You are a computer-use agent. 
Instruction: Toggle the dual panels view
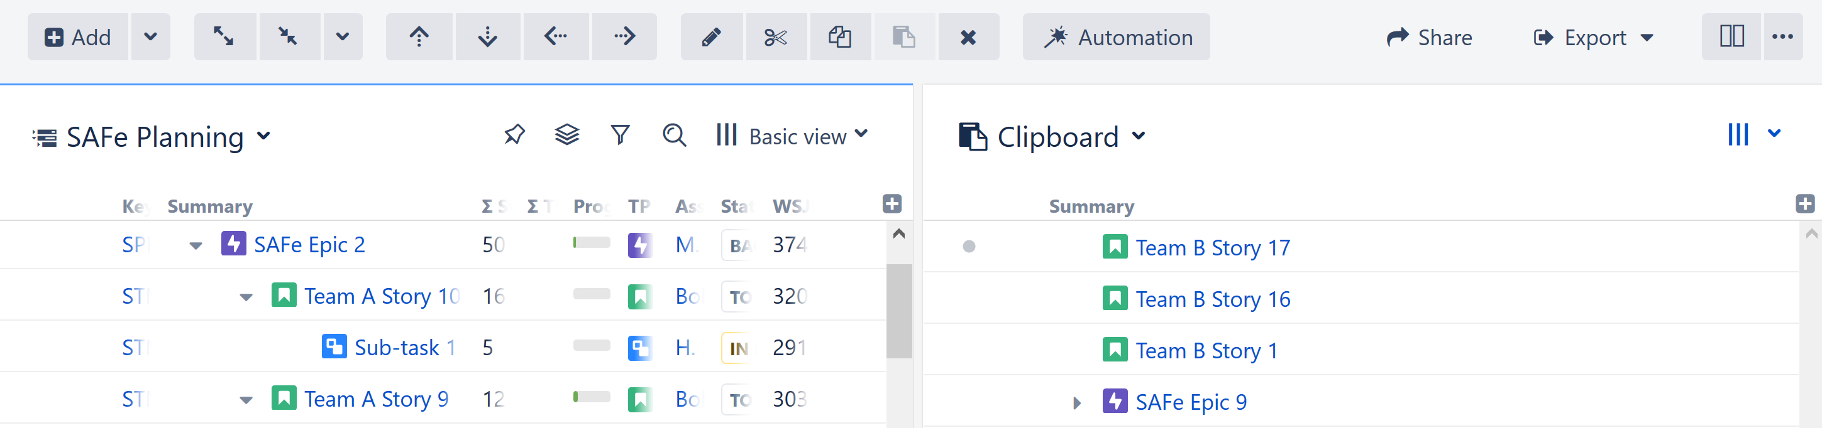point(1731,37)
